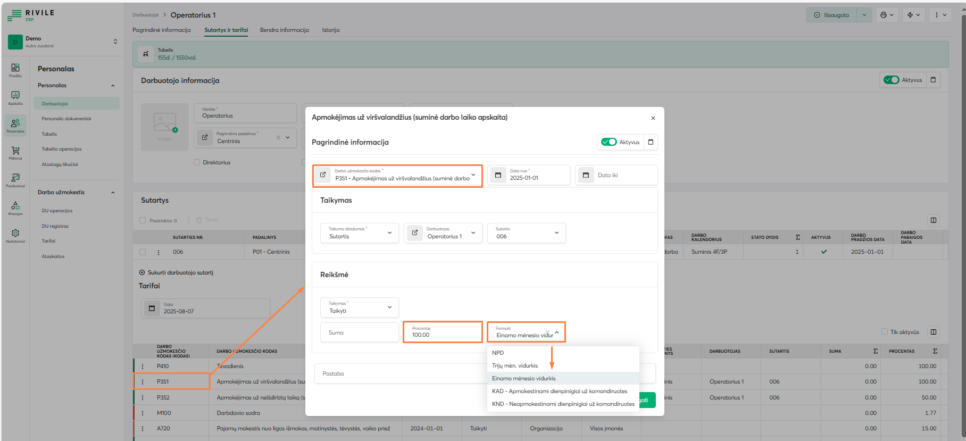Toggle the Aktyvus switch in the dialog
Viewport: 966px width, 441px height.
(609, 142)
